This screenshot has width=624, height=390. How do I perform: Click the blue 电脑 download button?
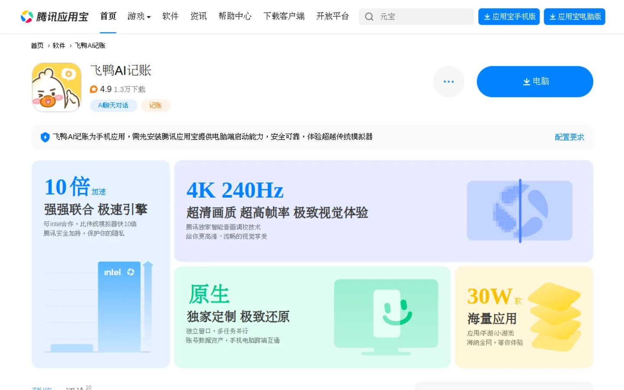coord(535,81)
